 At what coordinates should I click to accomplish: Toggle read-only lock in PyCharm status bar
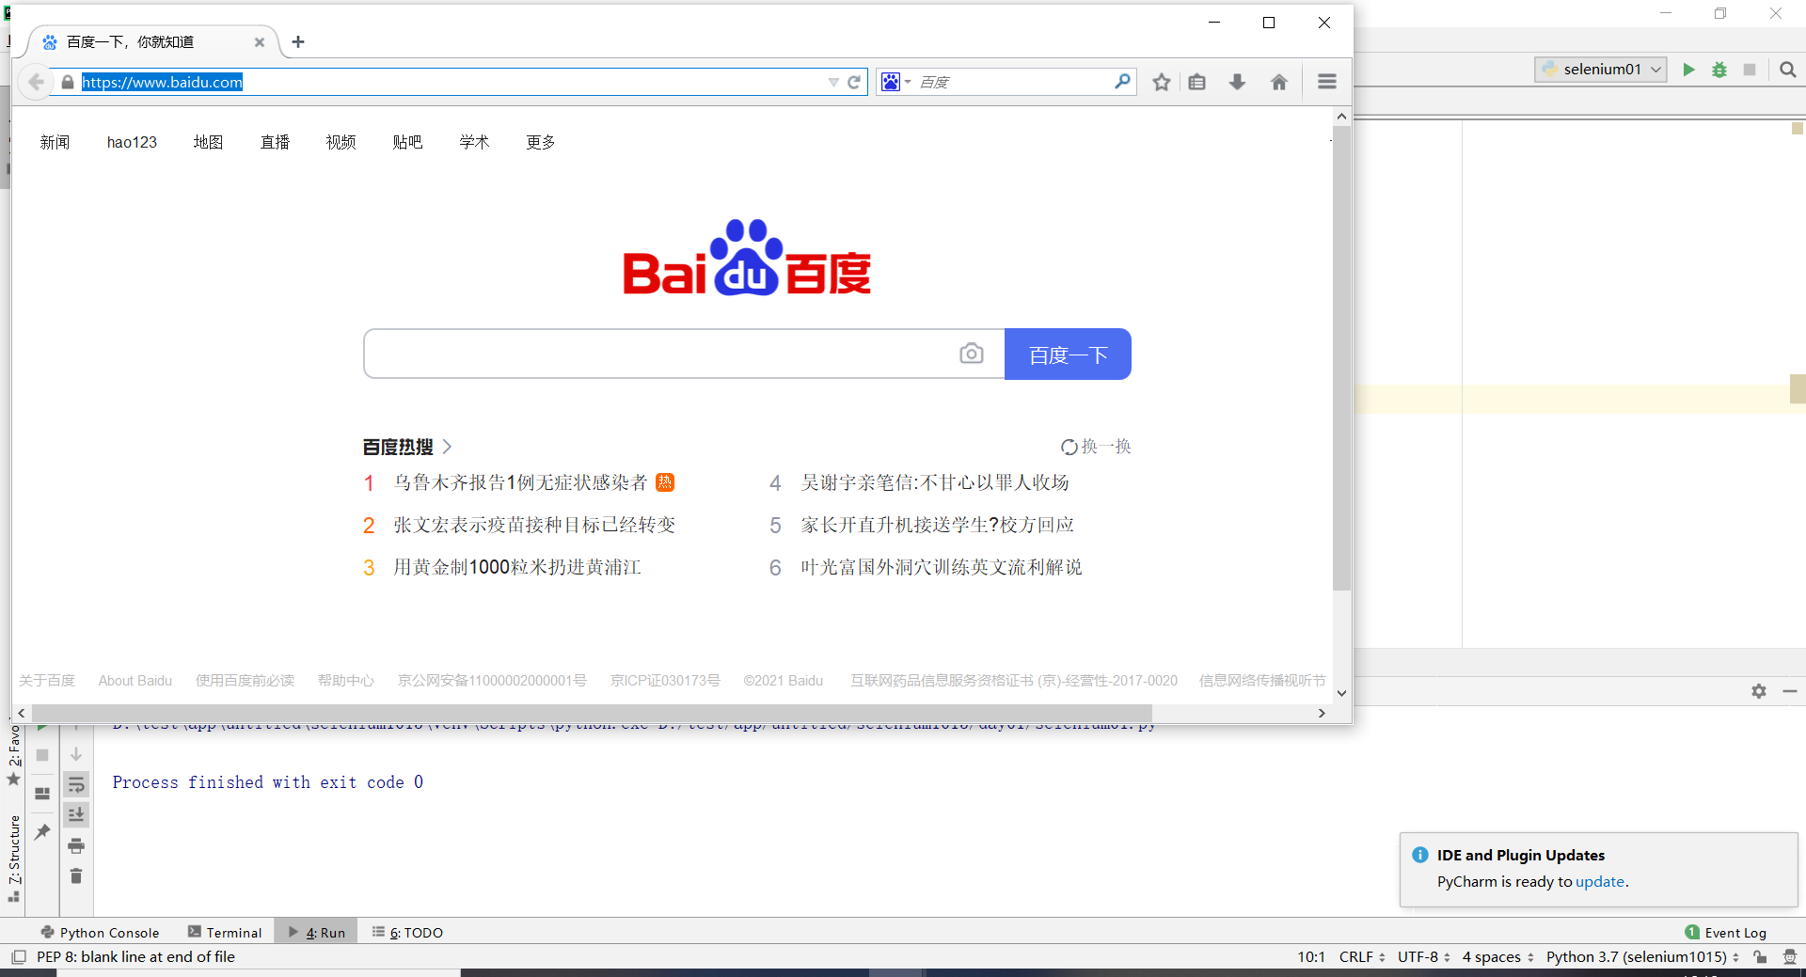(1760, 957)
